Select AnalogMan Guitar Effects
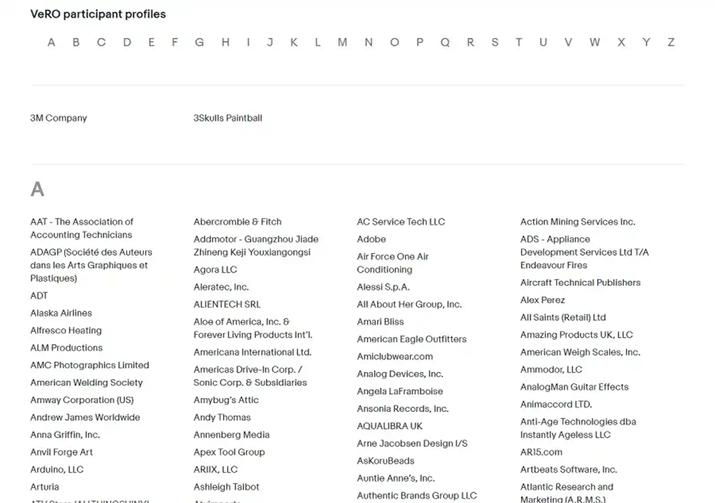The image size is (715, 503). tap(575, 387)
